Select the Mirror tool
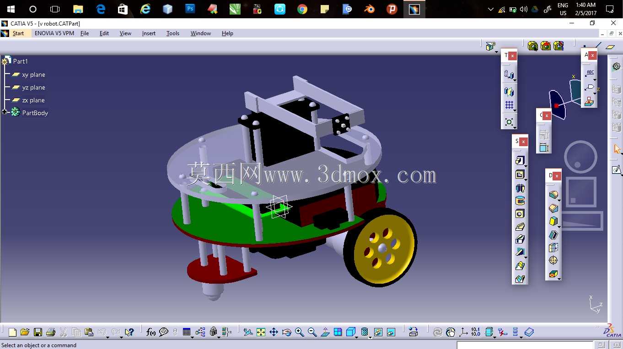This screenshot has height=349, width=623. 509,92
